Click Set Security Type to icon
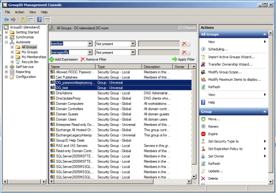The image size is (276, 193). click(203, 142)
